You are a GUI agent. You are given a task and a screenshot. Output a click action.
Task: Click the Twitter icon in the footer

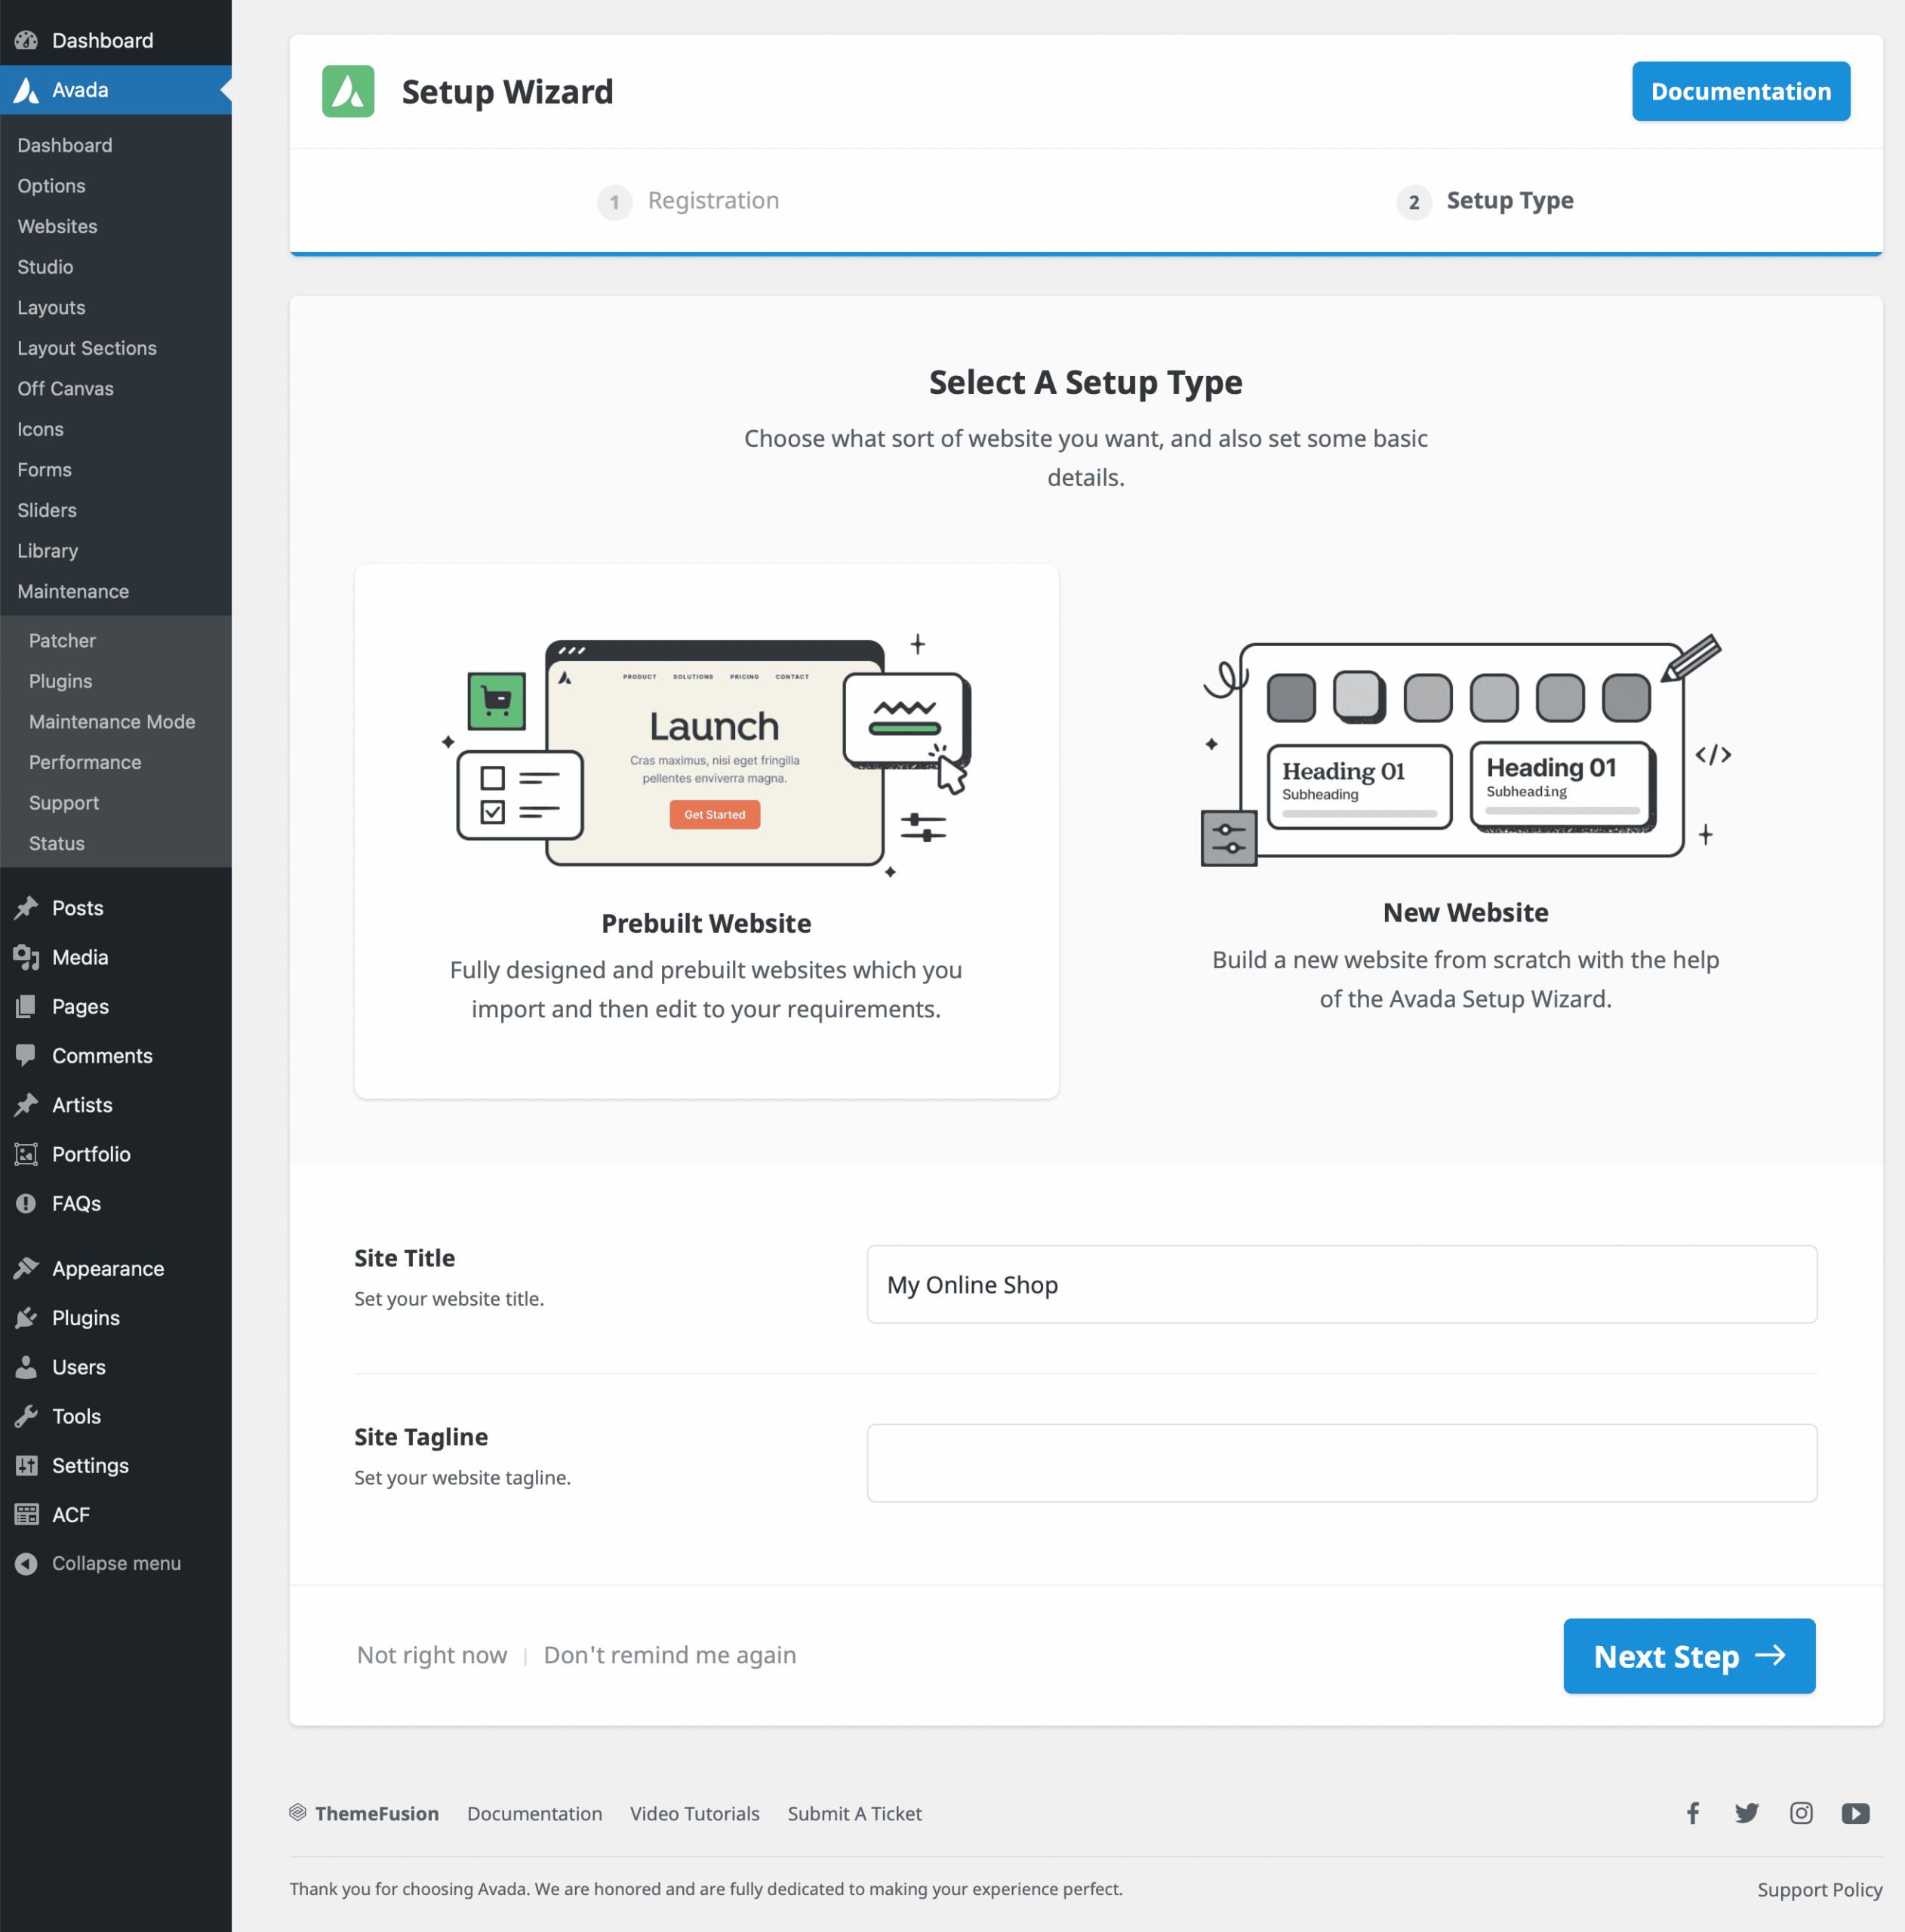[1747, 1813]
